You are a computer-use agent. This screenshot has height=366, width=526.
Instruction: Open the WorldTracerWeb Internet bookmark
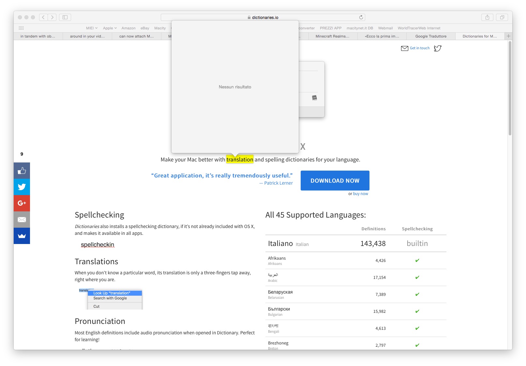click(419, 28)
